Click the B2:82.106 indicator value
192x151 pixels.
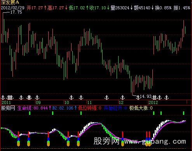tap(63, 108)
